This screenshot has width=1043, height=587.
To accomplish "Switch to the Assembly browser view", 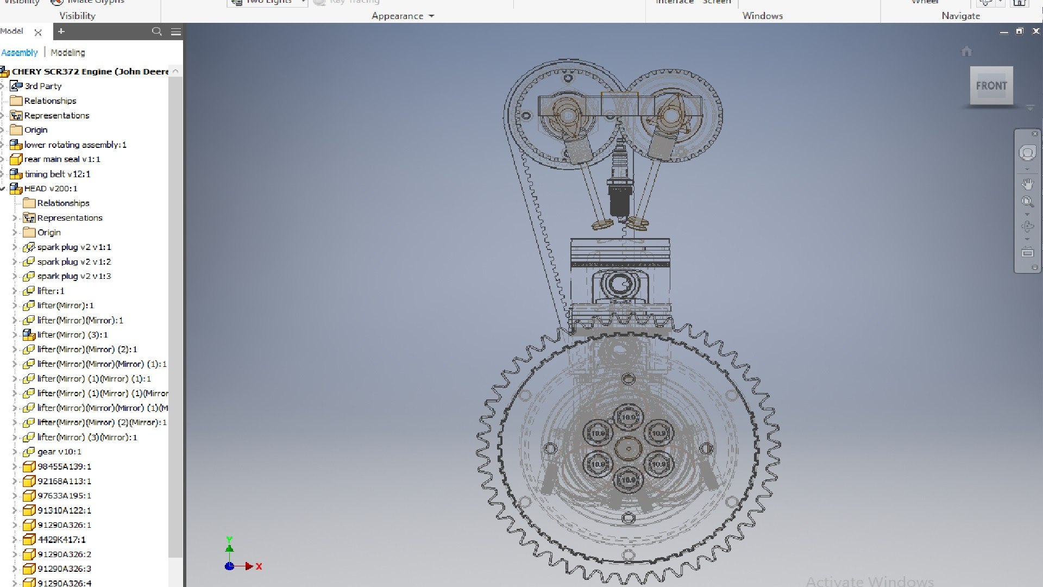I will coord(20,53).
